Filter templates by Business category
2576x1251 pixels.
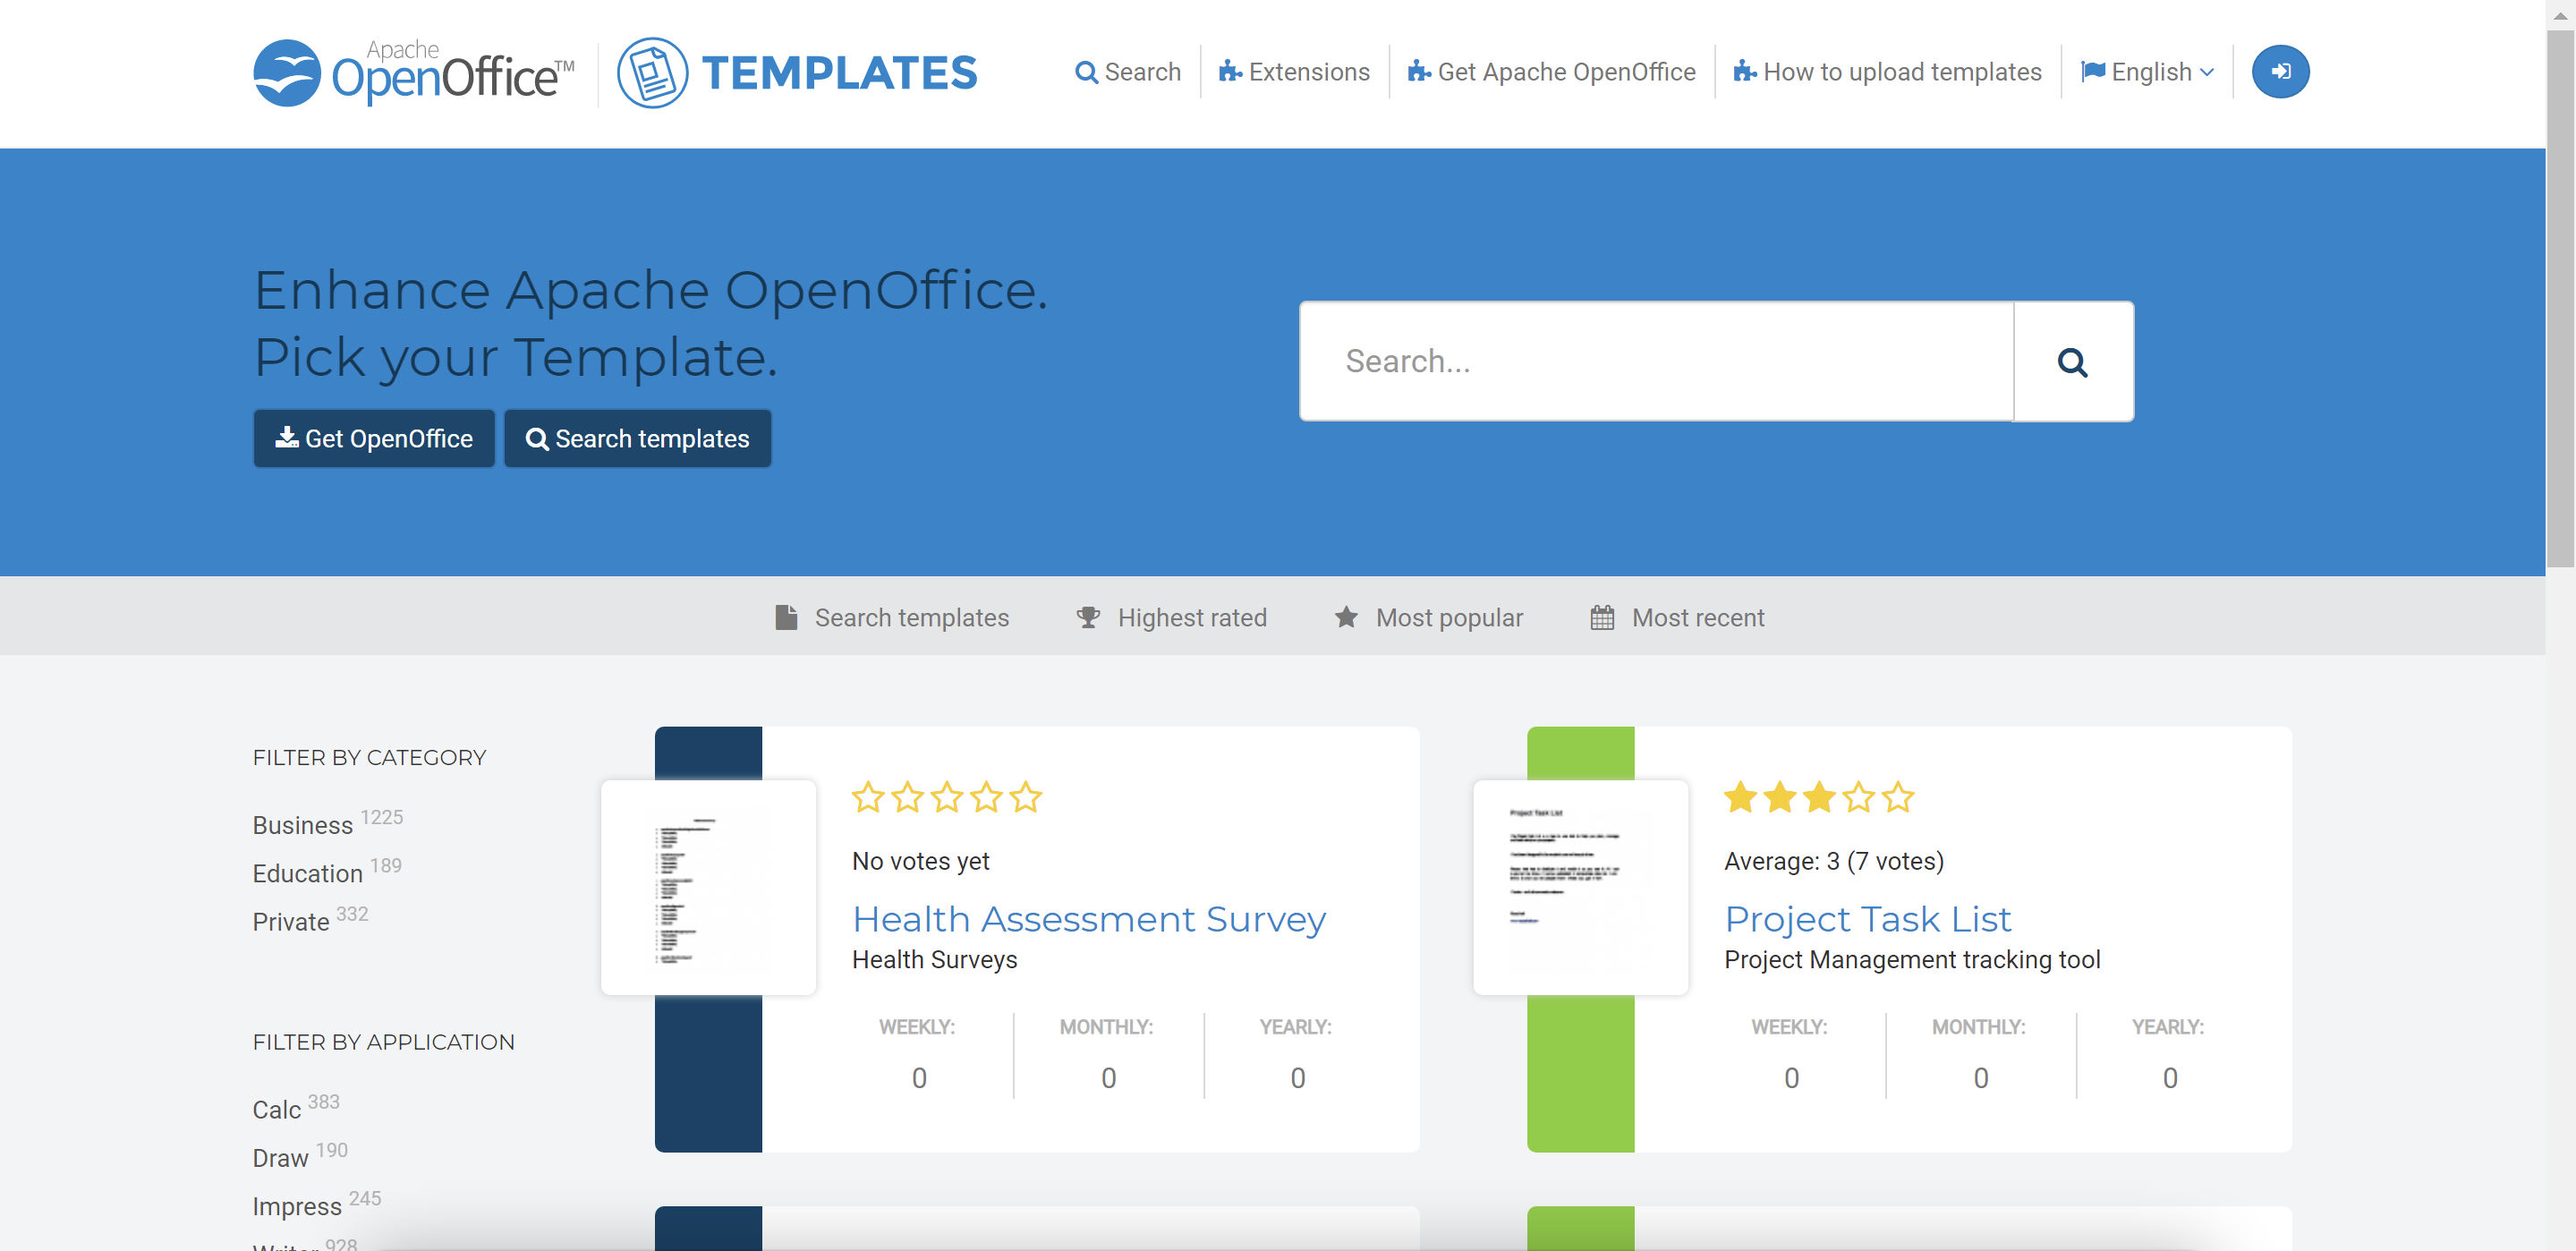(x=302, y=825)
